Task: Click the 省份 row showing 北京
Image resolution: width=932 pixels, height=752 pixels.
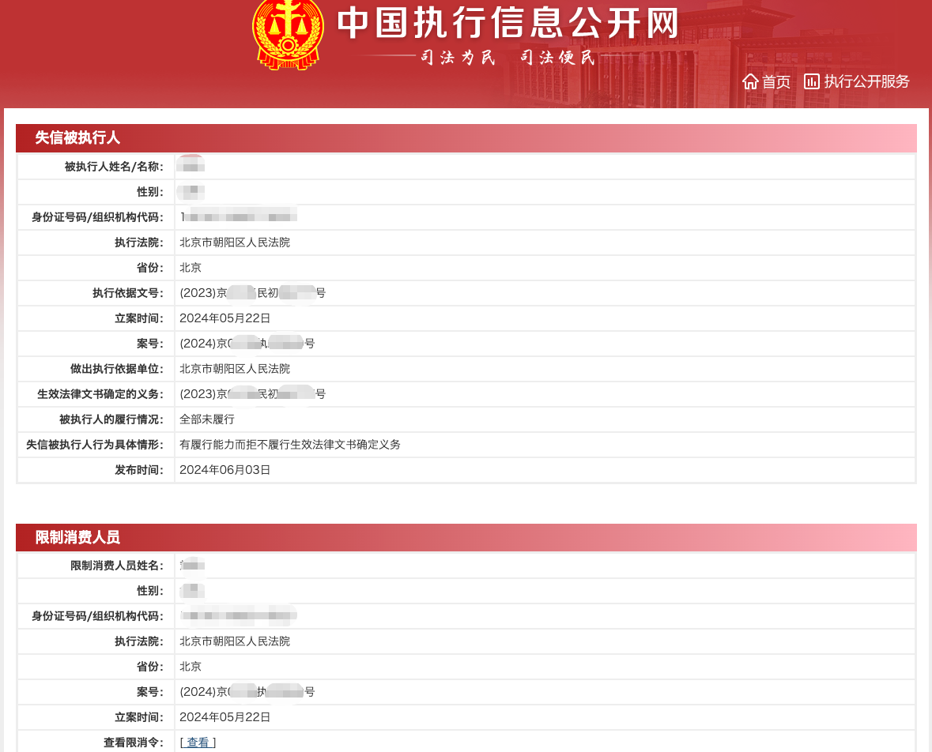Action: [190, 268]
